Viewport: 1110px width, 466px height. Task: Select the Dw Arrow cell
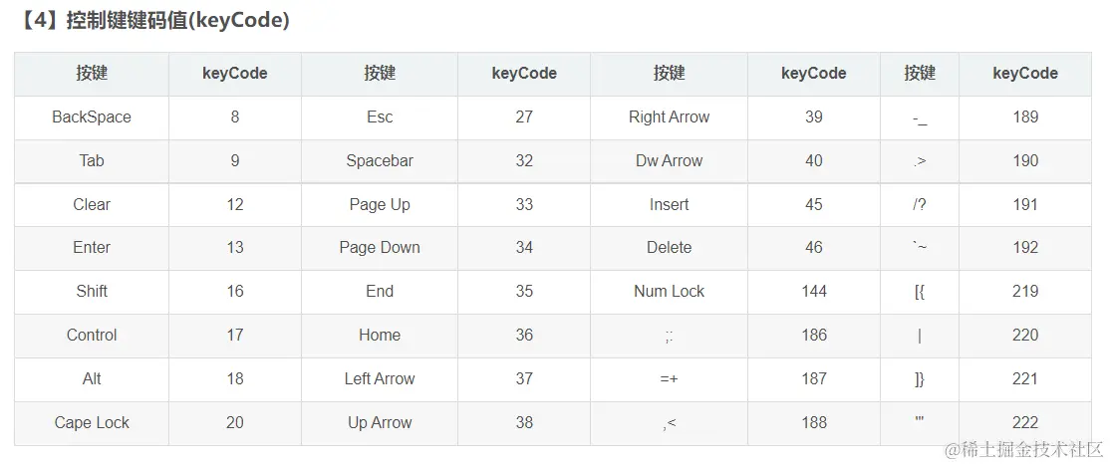tap(669, 161)
